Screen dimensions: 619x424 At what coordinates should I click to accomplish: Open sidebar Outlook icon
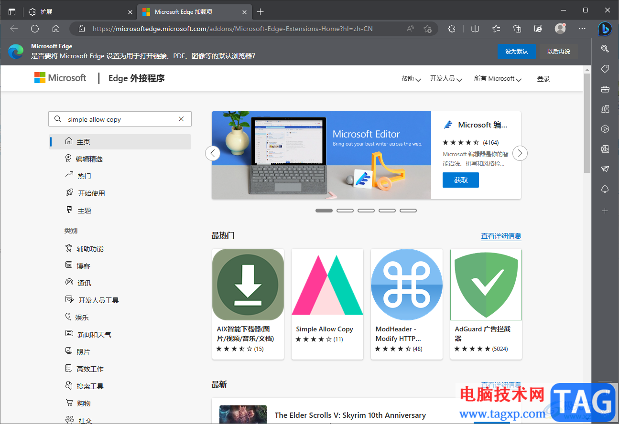[605, 149]
